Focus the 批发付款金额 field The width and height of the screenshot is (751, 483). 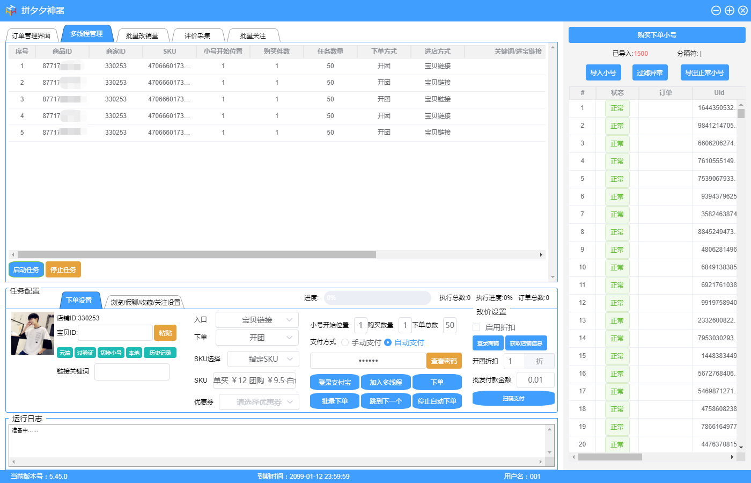point(535,380)
